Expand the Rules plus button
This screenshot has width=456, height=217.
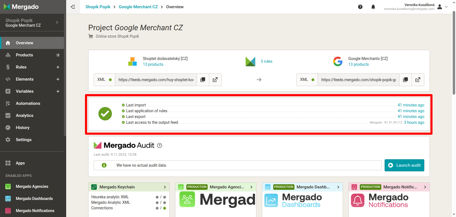coord(58,67)
